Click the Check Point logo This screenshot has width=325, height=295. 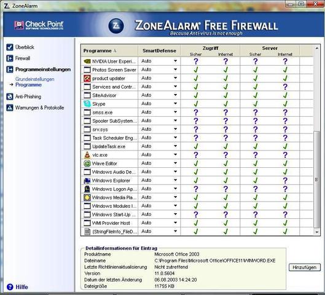point(39,25)
